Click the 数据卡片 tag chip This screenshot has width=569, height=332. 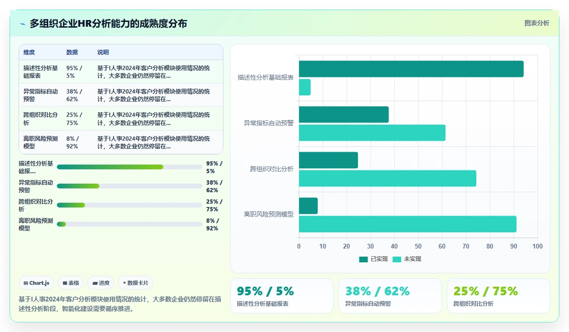136,283
